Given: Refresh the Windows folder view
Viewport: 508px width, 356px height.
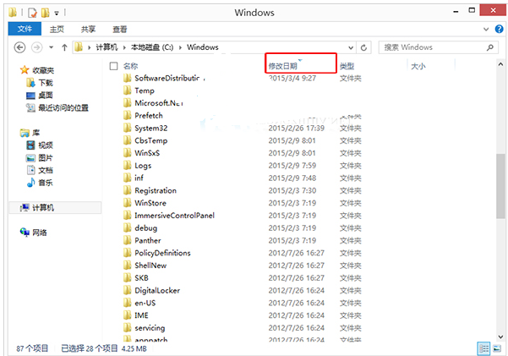Looking at the screenshot, I should pyautogui.click(x=363, y=47).
